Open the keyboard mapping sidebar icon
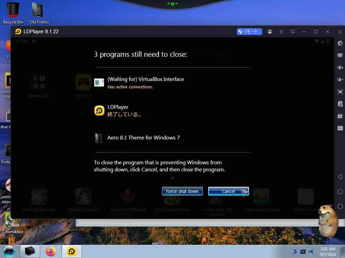 click(340, 55)
